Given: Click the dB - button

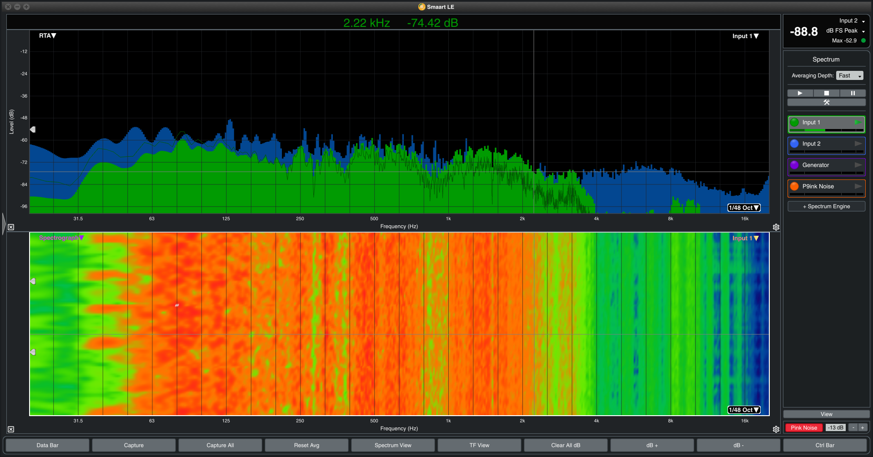Looking at the screenshot, I should pos(738,445).
